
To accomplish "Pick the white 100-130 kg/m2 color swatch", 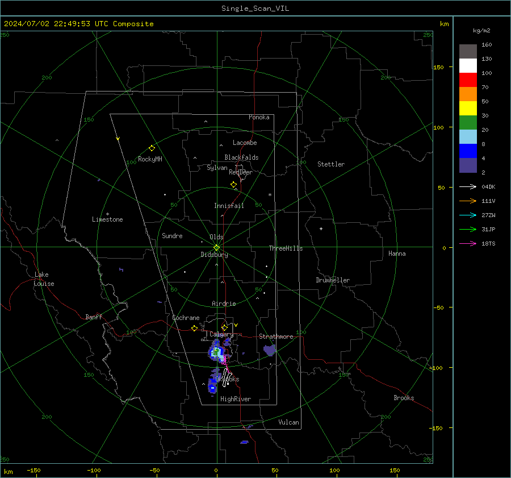I will point(468,66).
